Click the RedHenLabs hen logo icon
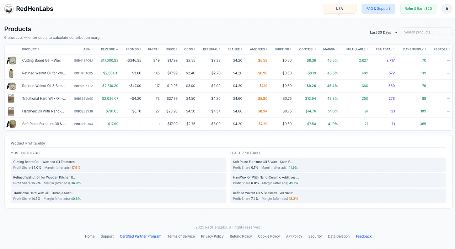The height and width of the screenshot is (249, 455). 9,9
